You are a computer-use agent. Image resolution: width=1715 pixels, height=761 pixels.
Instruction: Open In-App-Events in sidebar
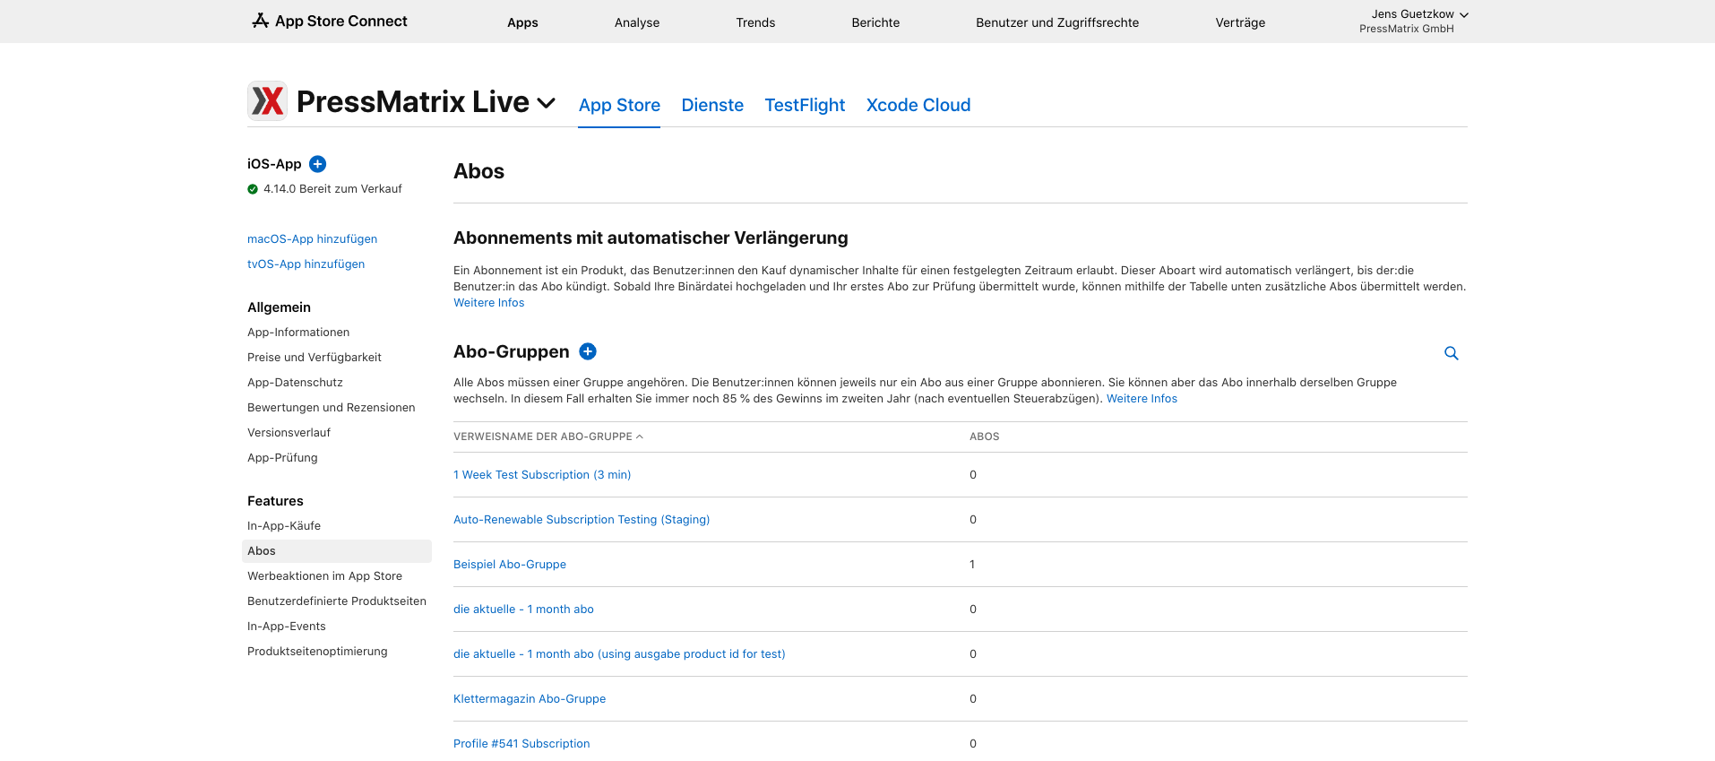(x=287, y=627)
